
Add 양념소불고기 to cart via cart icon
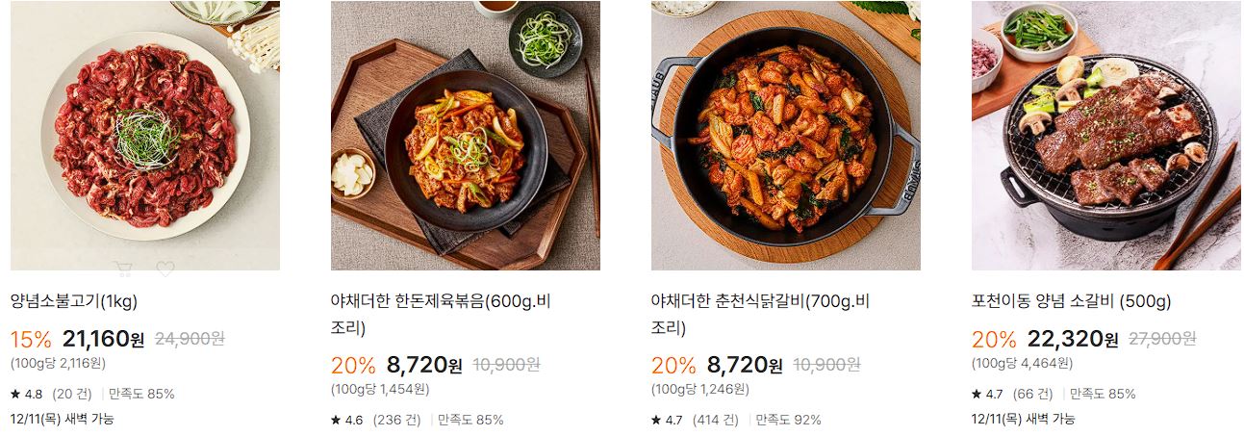122,269
